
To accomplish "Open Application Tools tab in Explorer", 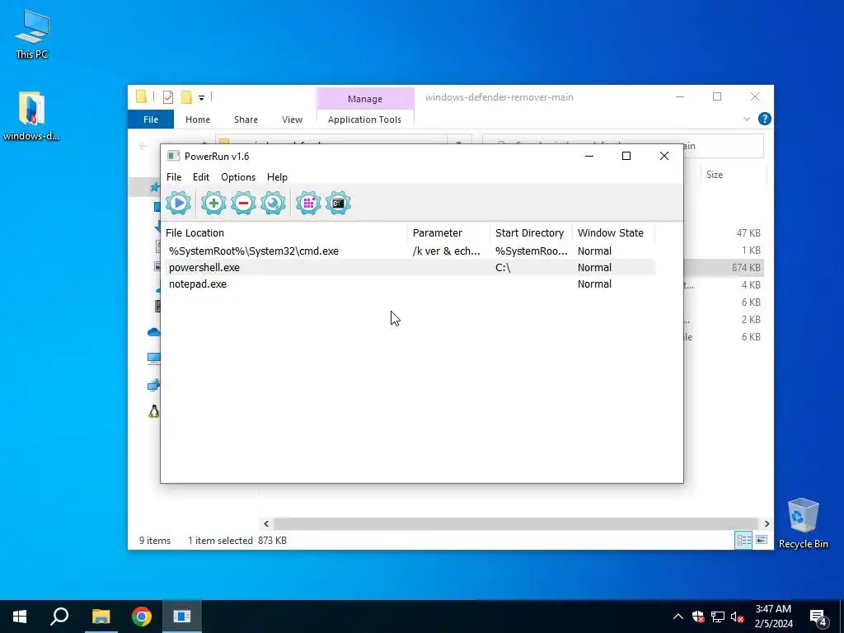I will click(364, 120).
